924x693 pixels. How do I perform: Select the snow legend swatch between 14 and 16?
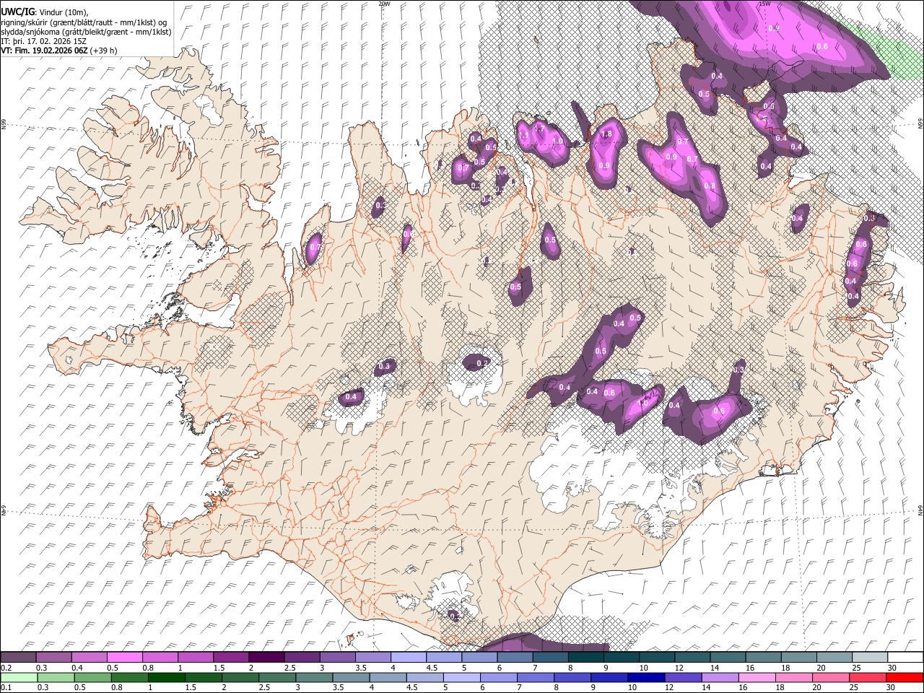tap(727, 658)
